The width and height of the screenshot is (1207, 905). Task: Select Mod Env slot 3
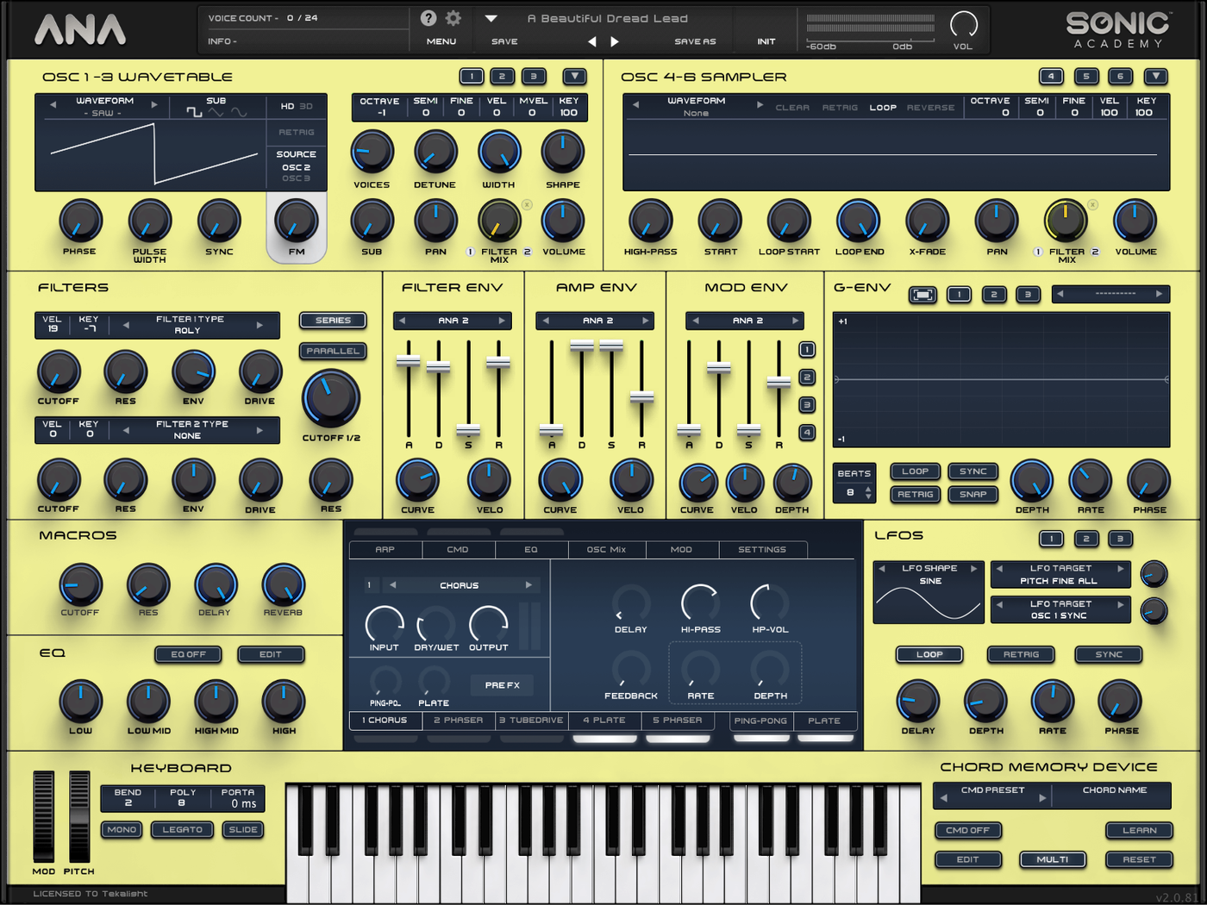tap(807, 404)
